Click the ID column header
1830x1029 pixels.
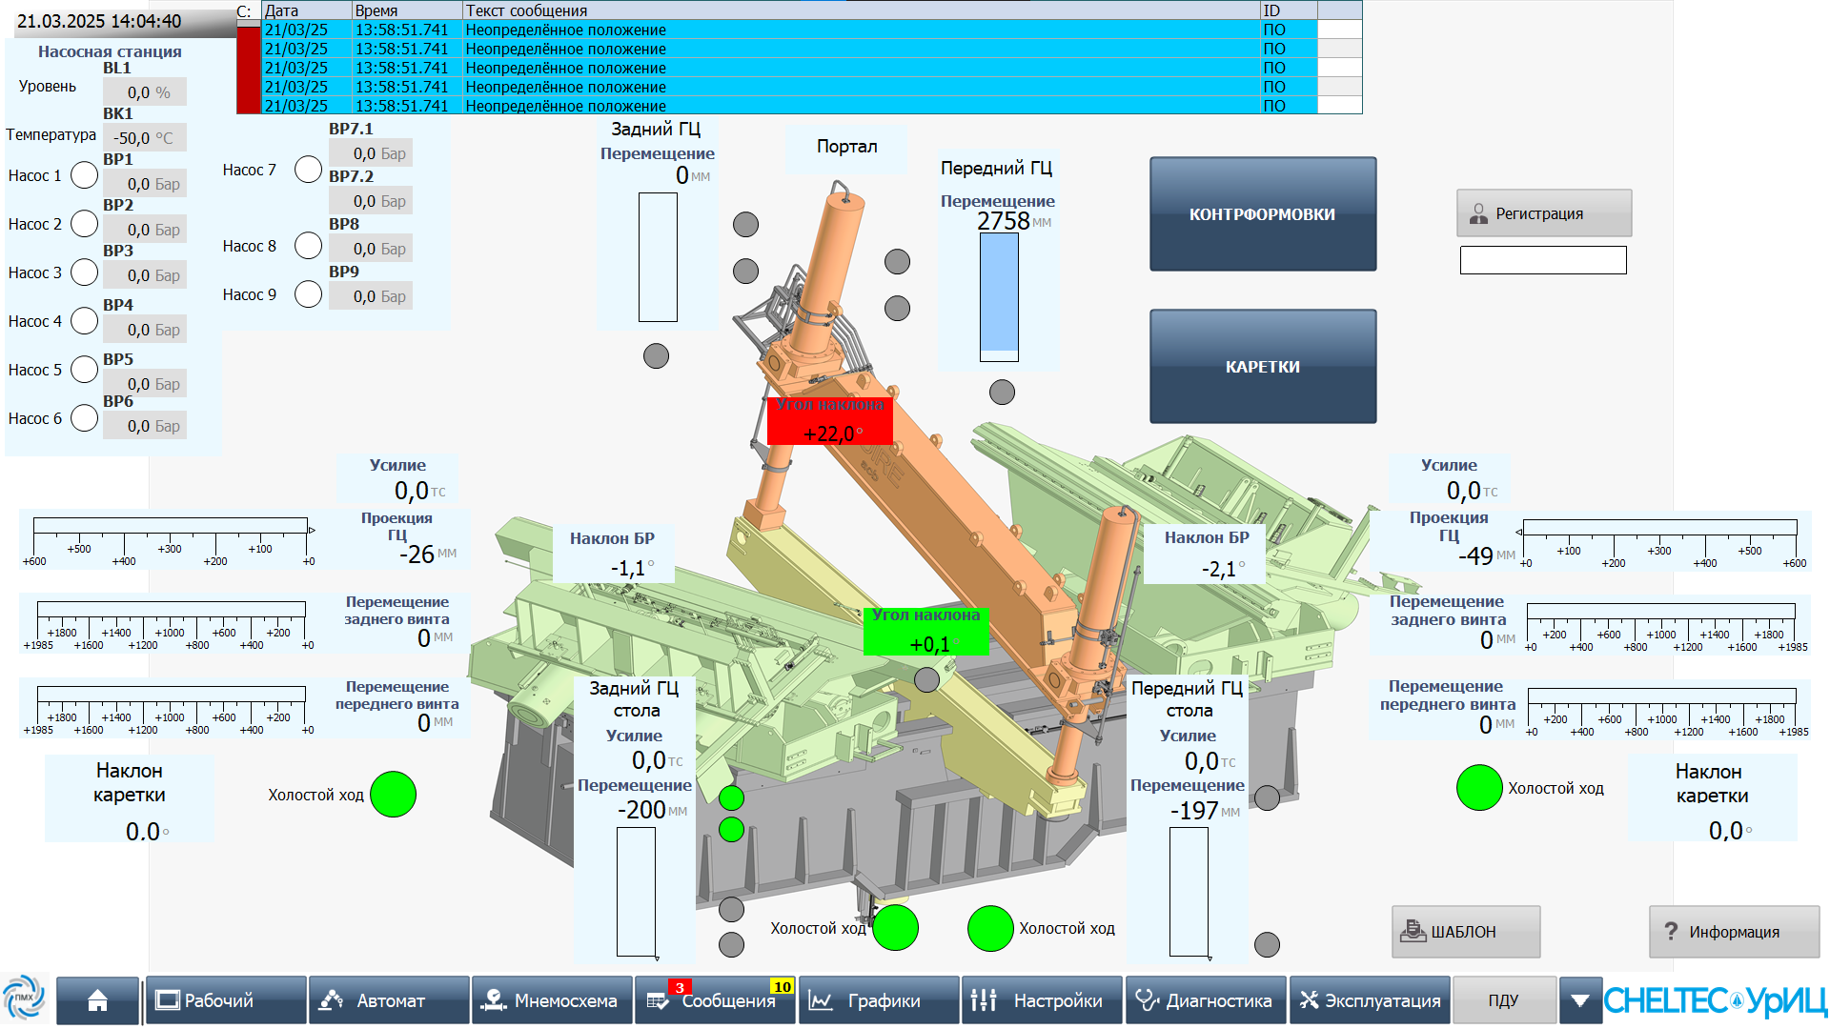click(x=1287, y=10)
